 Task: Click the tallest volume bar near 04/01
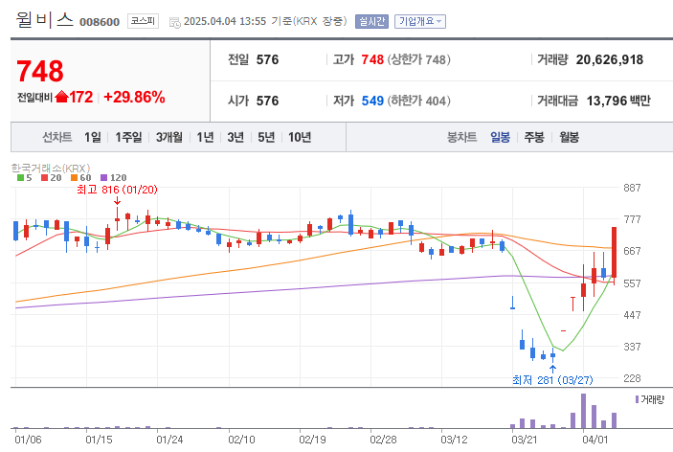click(x=583, y=411)
